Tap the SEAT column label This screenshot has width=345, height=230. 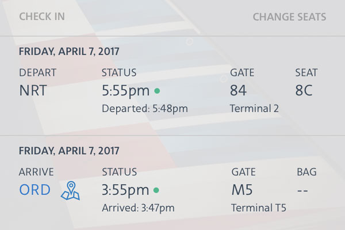pyautogui.click(x=306, y=72)
